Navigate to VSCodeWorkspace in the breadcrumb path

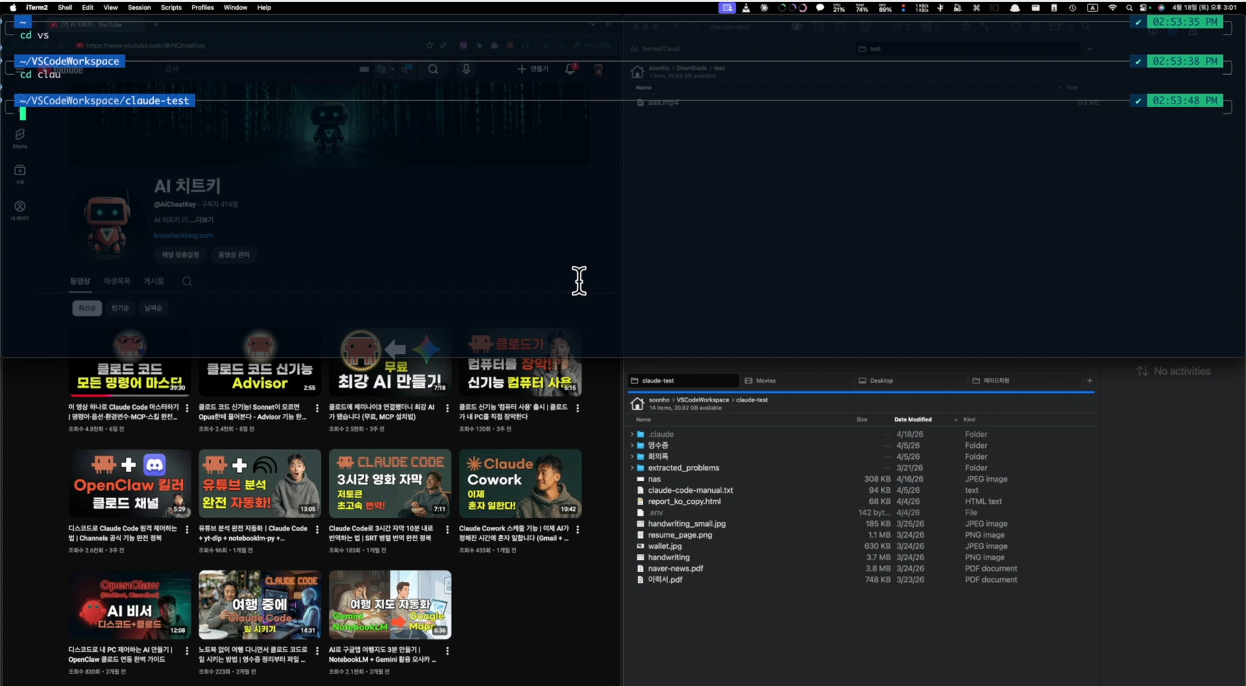point(703,400)
